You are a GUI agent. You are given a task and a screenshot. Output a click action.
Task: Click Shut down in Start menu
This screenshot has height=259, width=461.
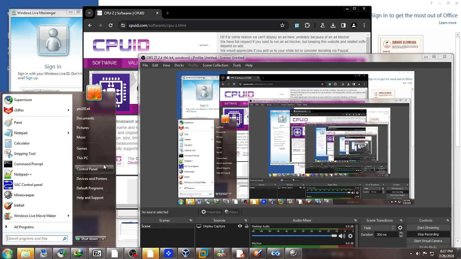pyautogui.click(x=87, y=239)
